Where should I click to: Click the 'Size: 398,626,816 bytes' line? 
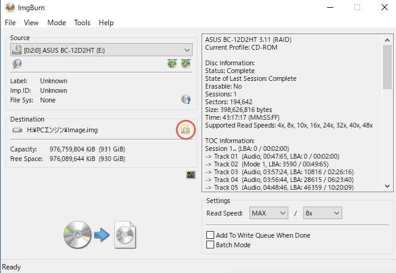tap(239, 110)
